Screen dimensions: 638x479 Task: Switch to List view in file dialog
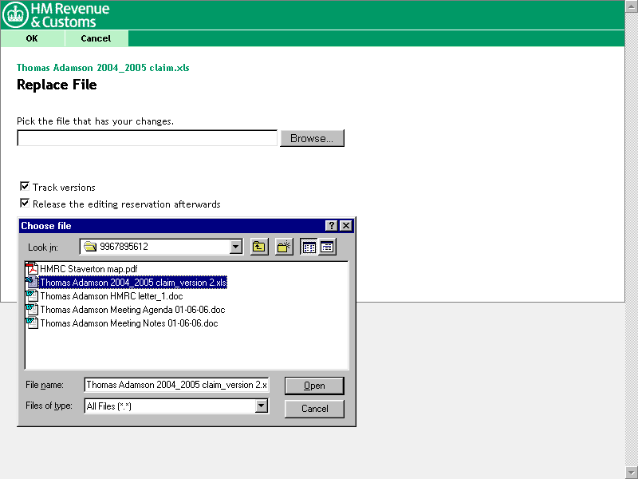(x=309, y=247)
